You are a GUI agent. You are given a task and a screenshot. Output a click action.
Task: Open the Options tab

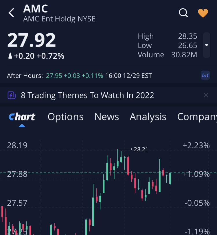(66, 117)
